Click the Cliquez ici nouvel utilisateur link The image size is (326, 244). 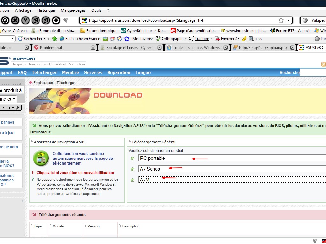pyautogui.click(x=75, y=173)
